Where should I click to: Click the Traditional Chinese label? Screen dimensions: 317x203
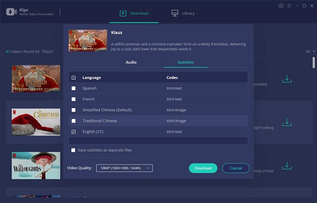[x=100, y=121]
